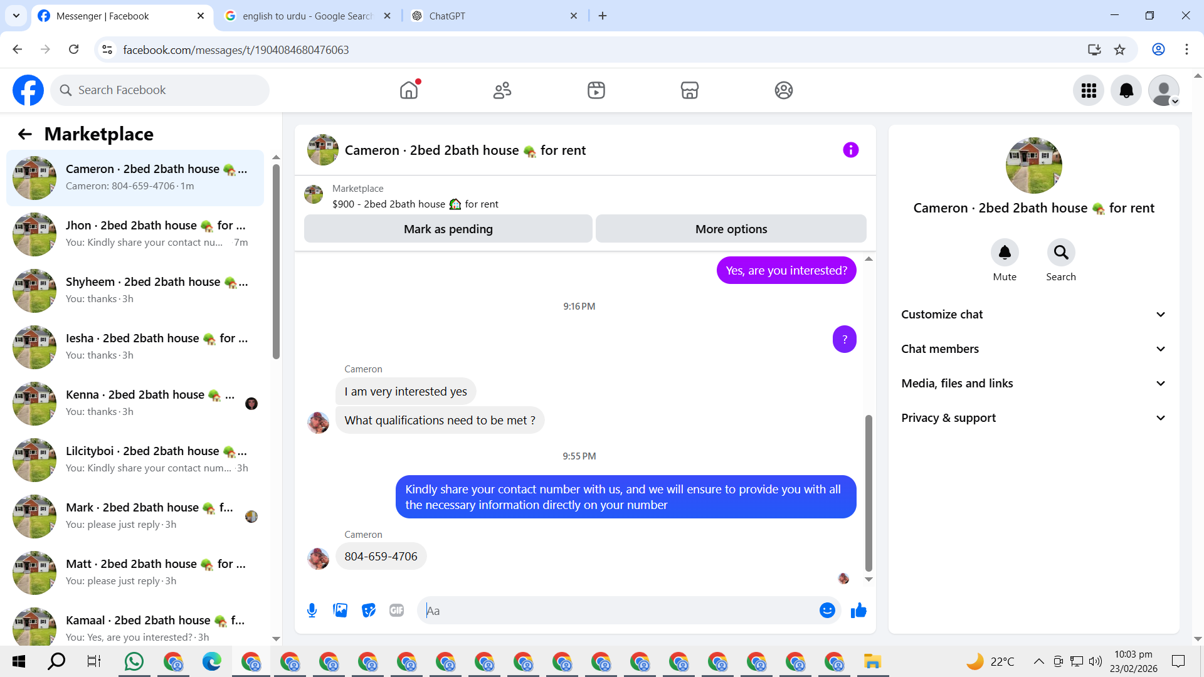Toggle conversation information panel icon

(x=850, y=150)
